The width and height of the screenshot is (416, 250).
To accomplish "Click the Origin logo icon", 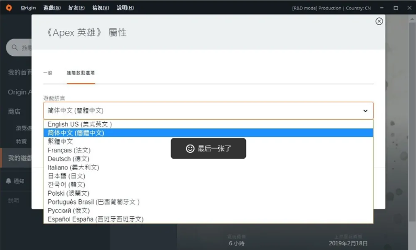I will [x=9, y=8].
